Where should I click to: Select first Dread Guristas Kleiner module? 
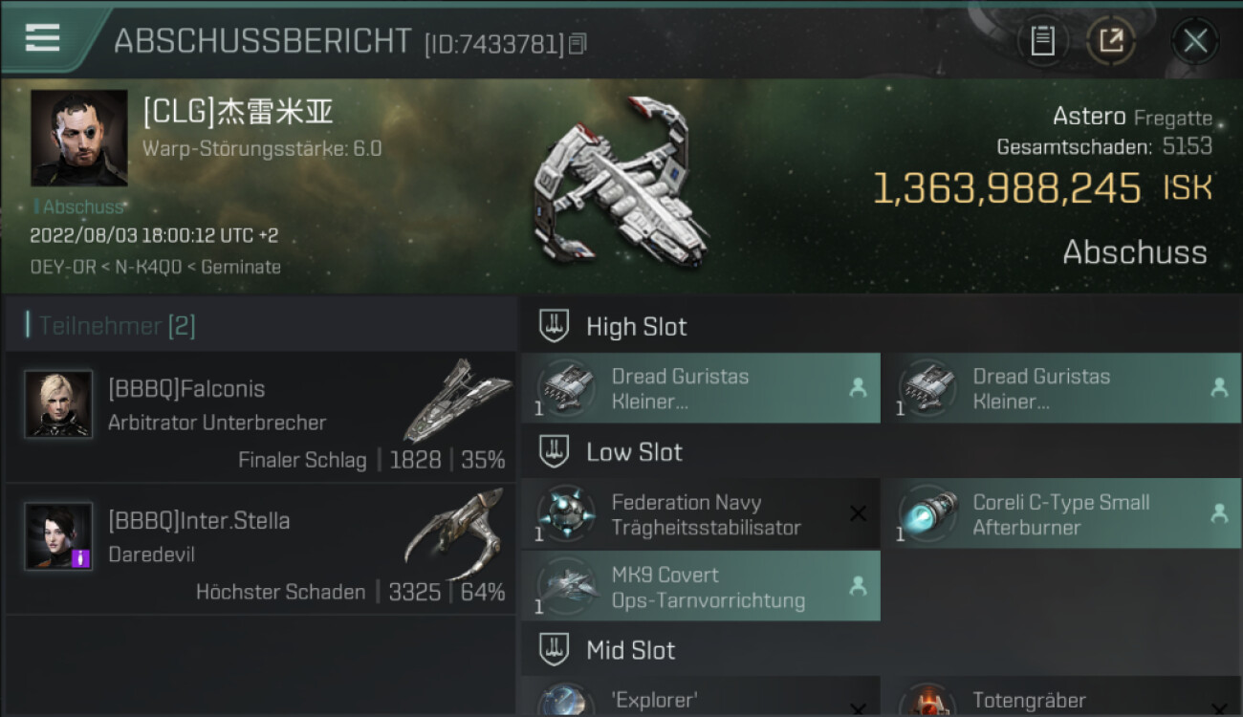[701, 388]
